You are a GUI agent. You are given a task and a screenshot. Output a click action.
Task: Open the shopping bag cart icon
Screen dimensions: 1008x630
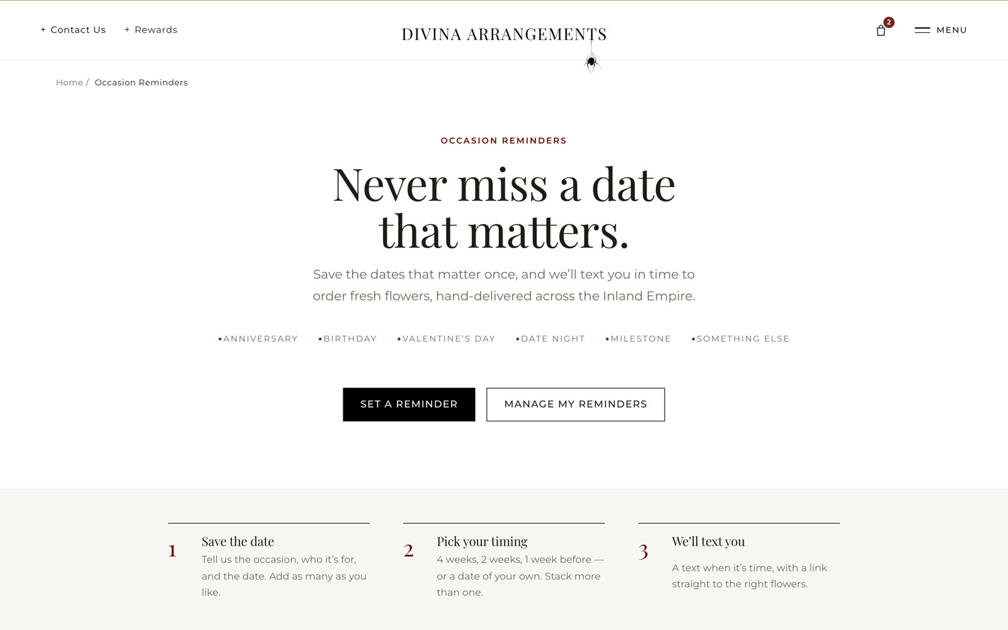tap(881, 30)
